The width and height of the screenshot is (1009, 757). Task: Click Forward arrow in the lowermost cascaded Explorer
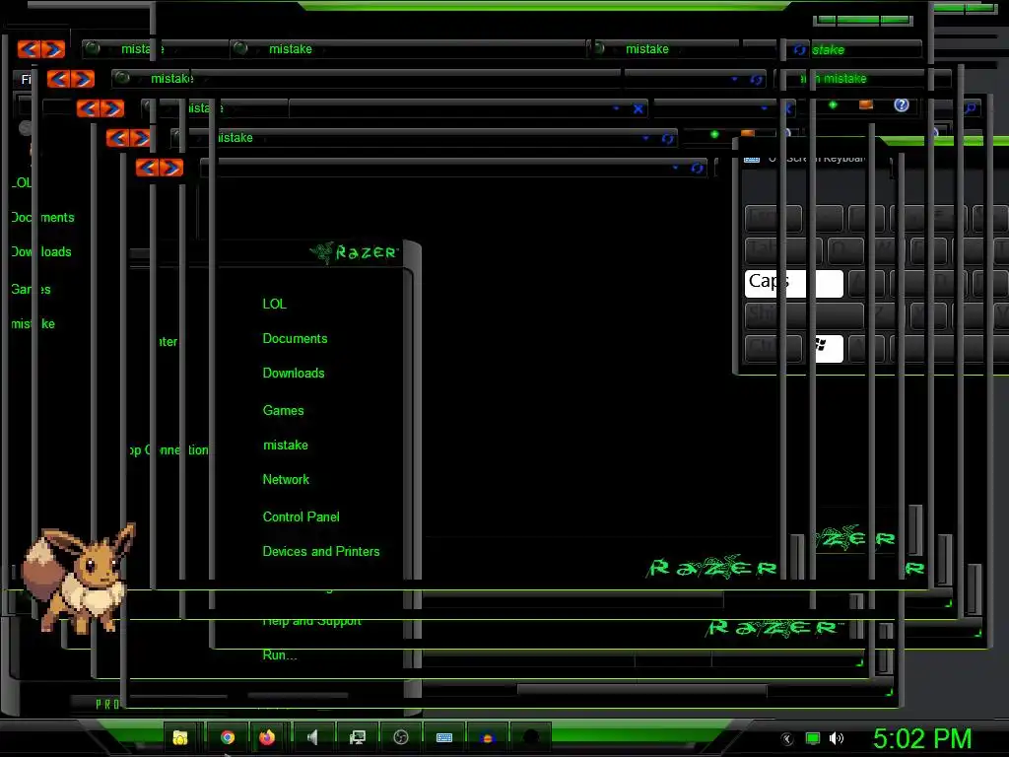[x=171, y=168]
